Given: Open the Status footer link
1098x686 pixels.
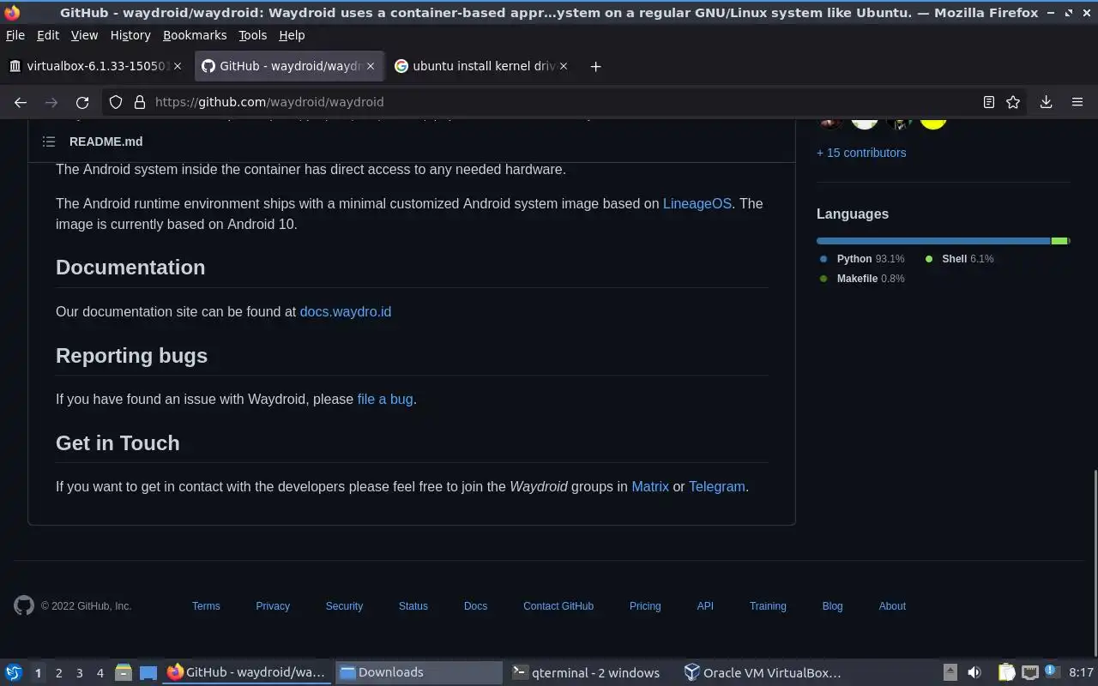Looking at the screenshot, I should tap(413, 605).
